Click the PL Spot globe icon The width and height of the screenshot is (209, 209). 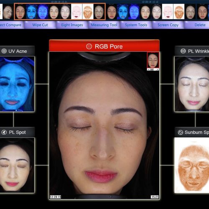click(4, 132)
